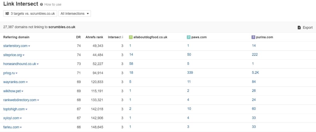Click the 27,387 domains not linking summary text
The height and width of the screenshot is (132, 316).
[x=39, y=27]
